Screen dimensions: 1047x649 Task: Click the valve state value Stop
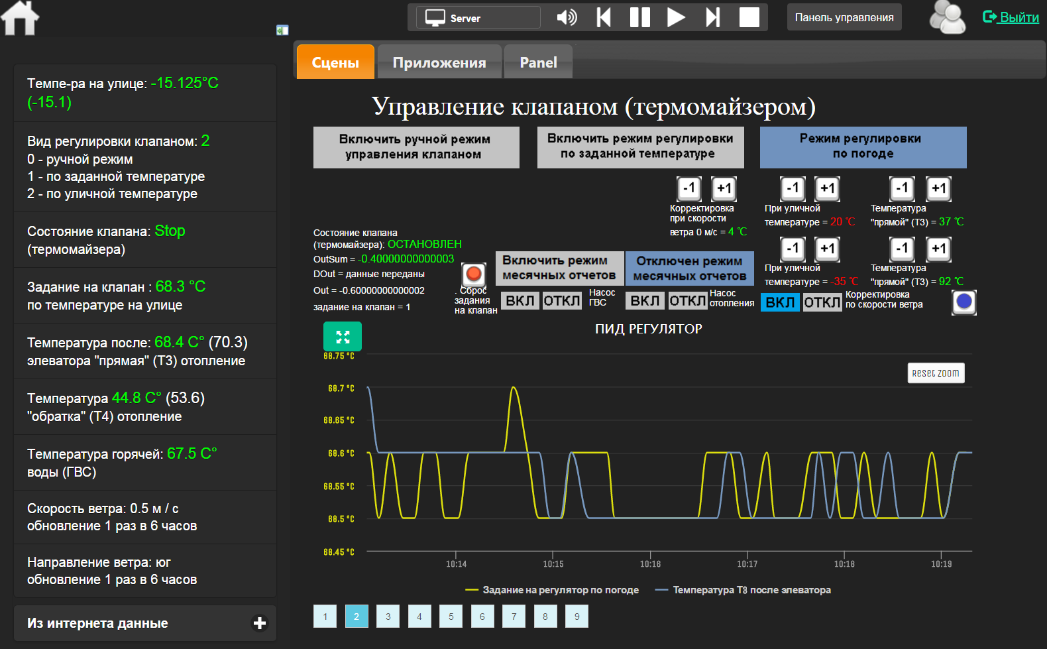coord(170,231)
